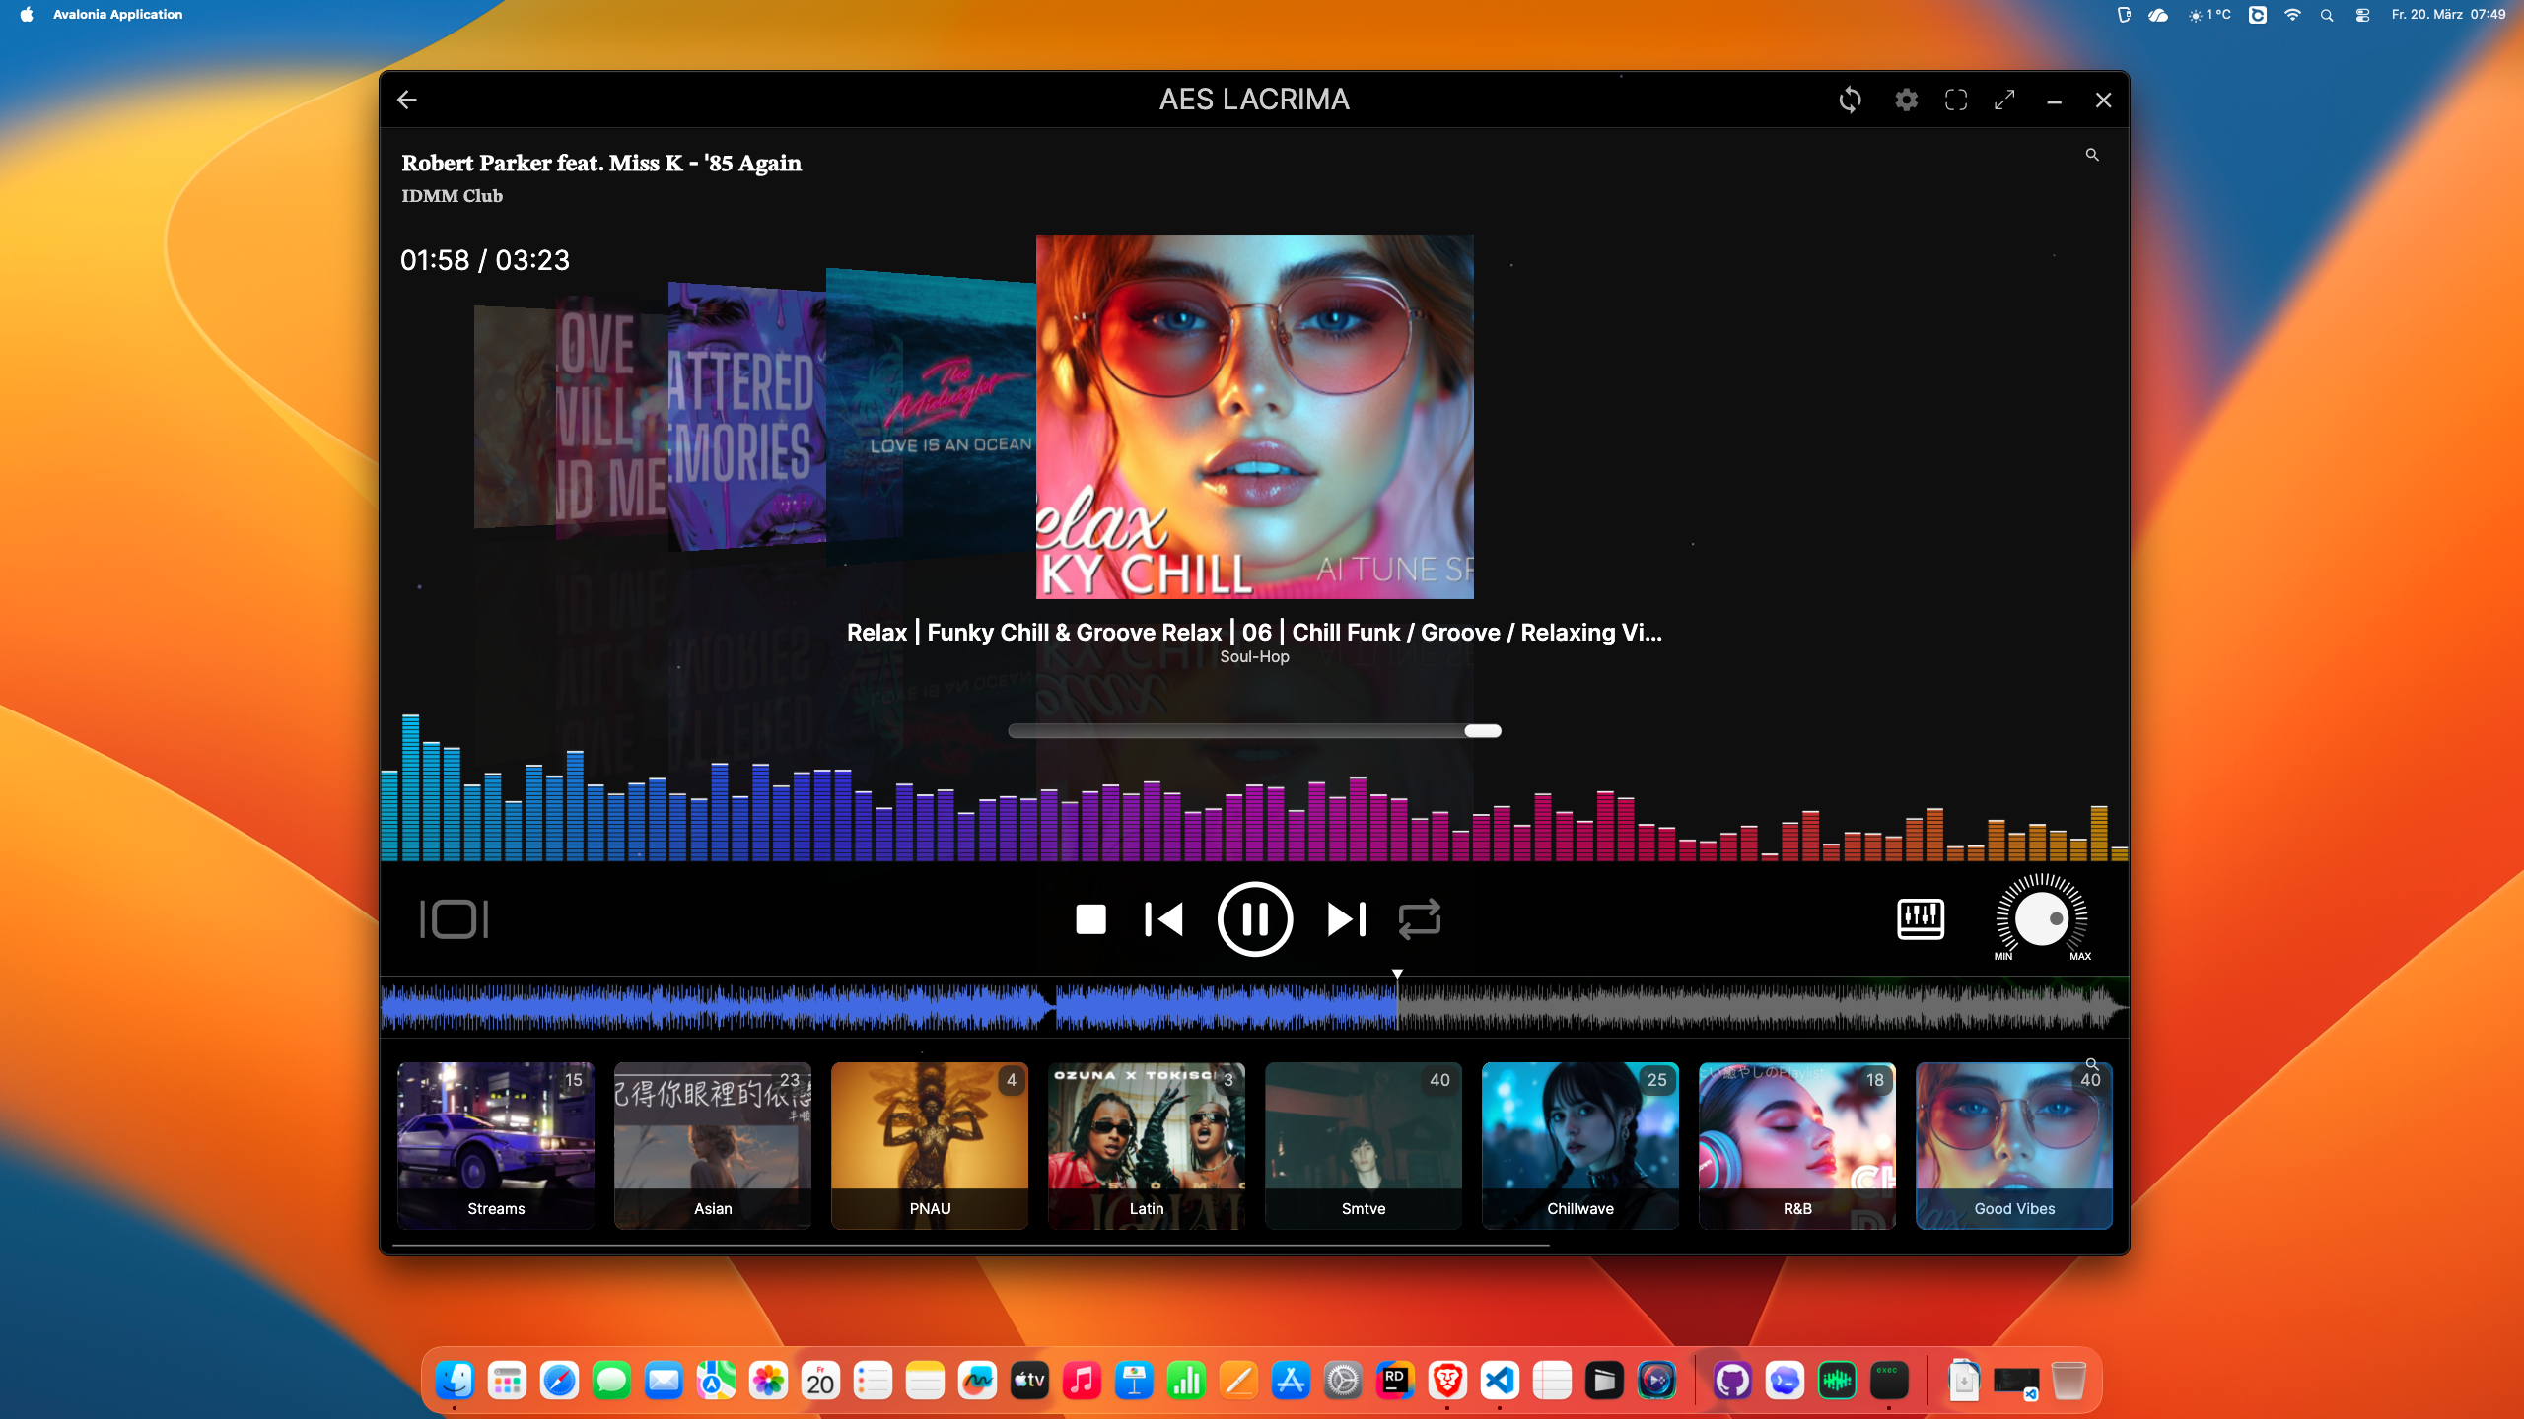Open the Trash in the dock
The image size is (2524, 1419).
[2068, 1381]
